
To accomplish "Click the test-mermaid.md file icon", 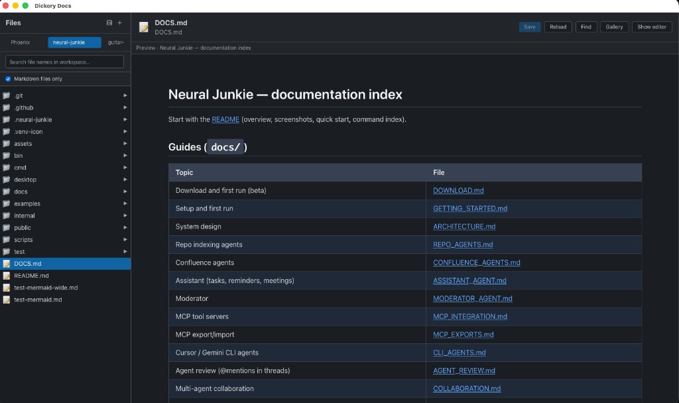I will point(7,300).
